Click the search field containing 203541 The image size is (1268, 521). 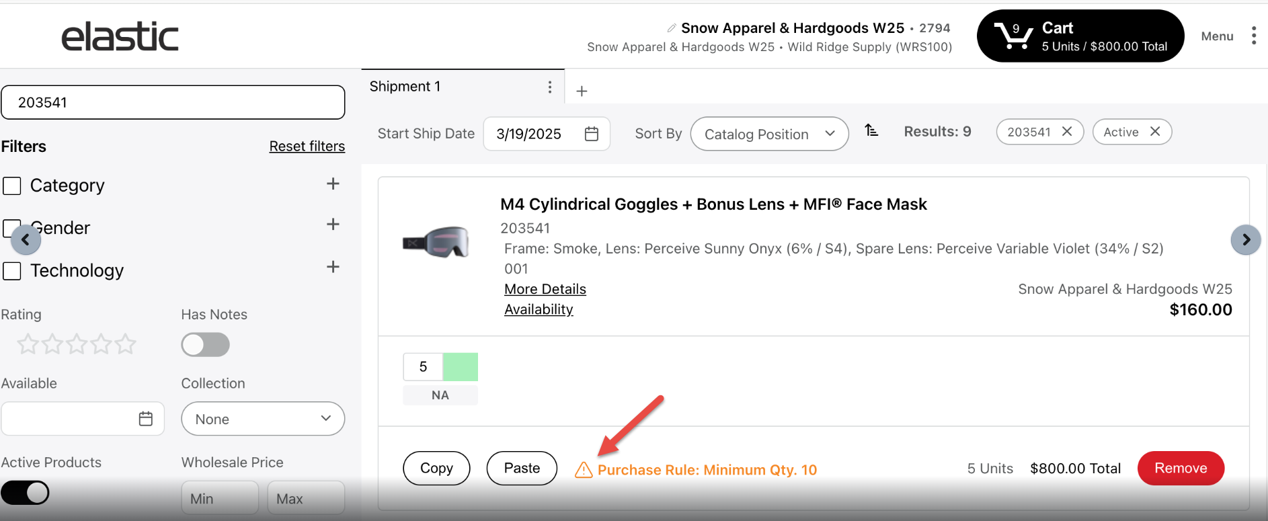tap(173, 102)
